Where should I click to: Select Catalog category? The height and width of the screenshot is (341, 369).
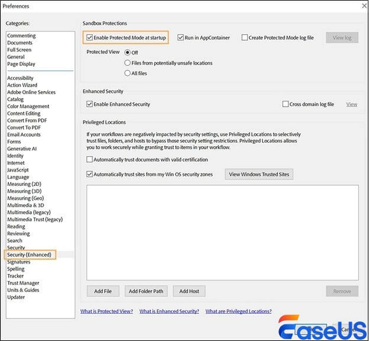(x=15, y=99)
